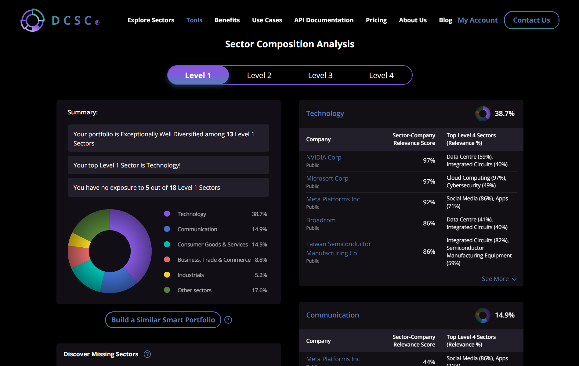Click the 'Your top Level 1 Sector is Technology!' summary
This screenshot has width=579, height=366.
coord(168,165)
